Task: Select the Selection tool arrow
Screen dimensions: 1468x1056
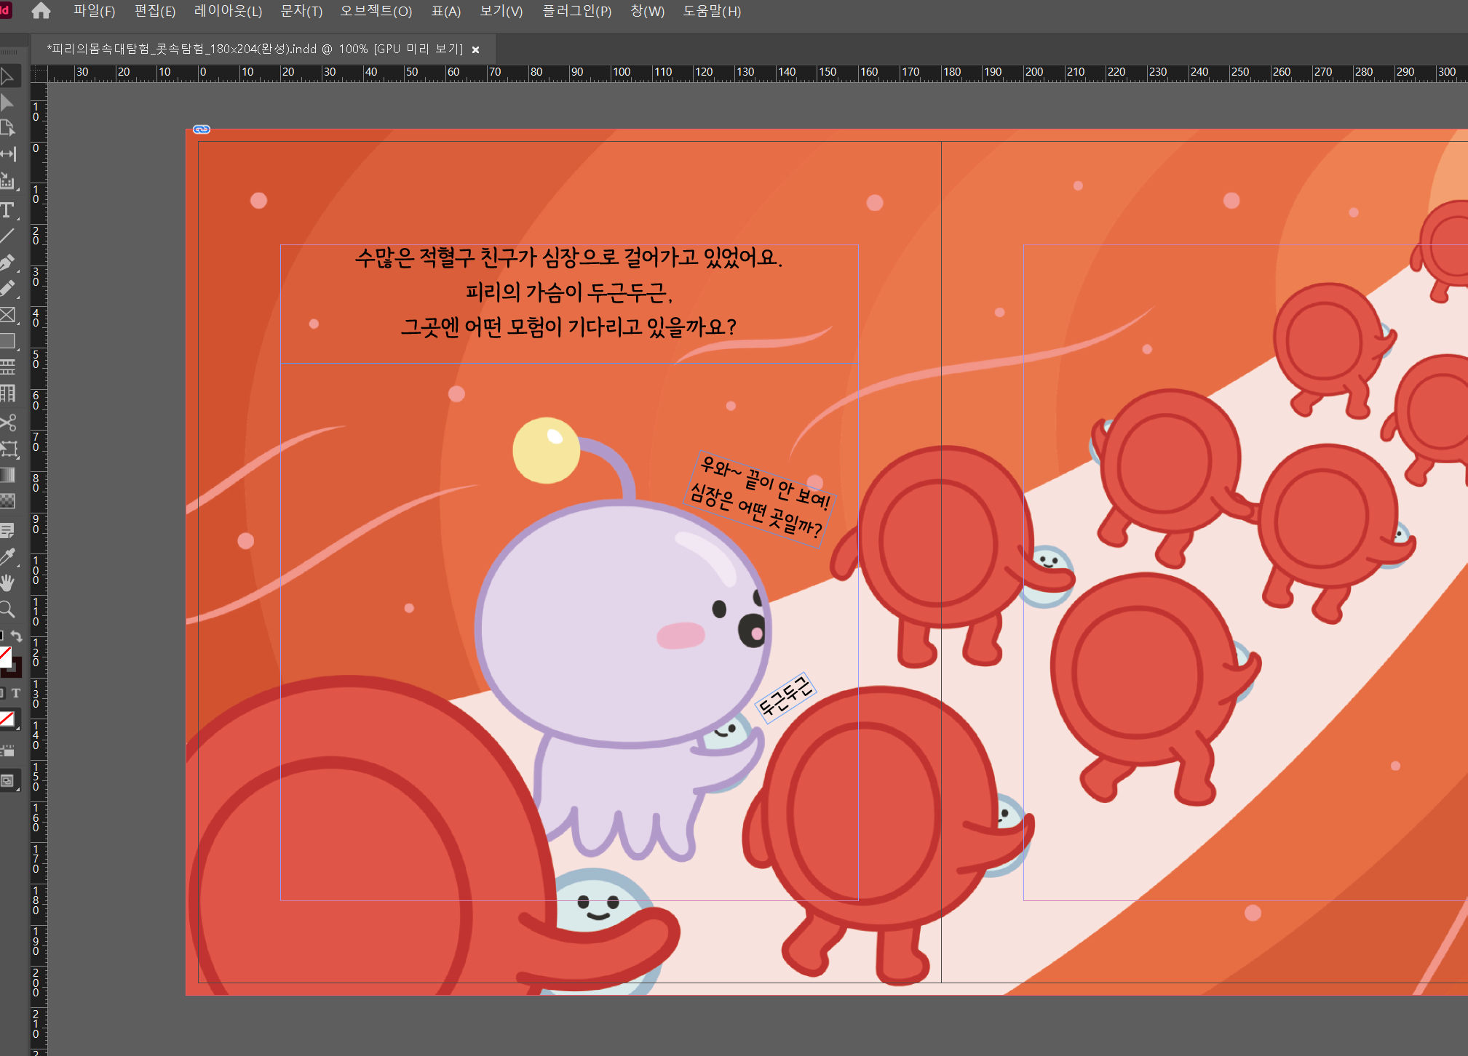Action: [x=7, y=76]
